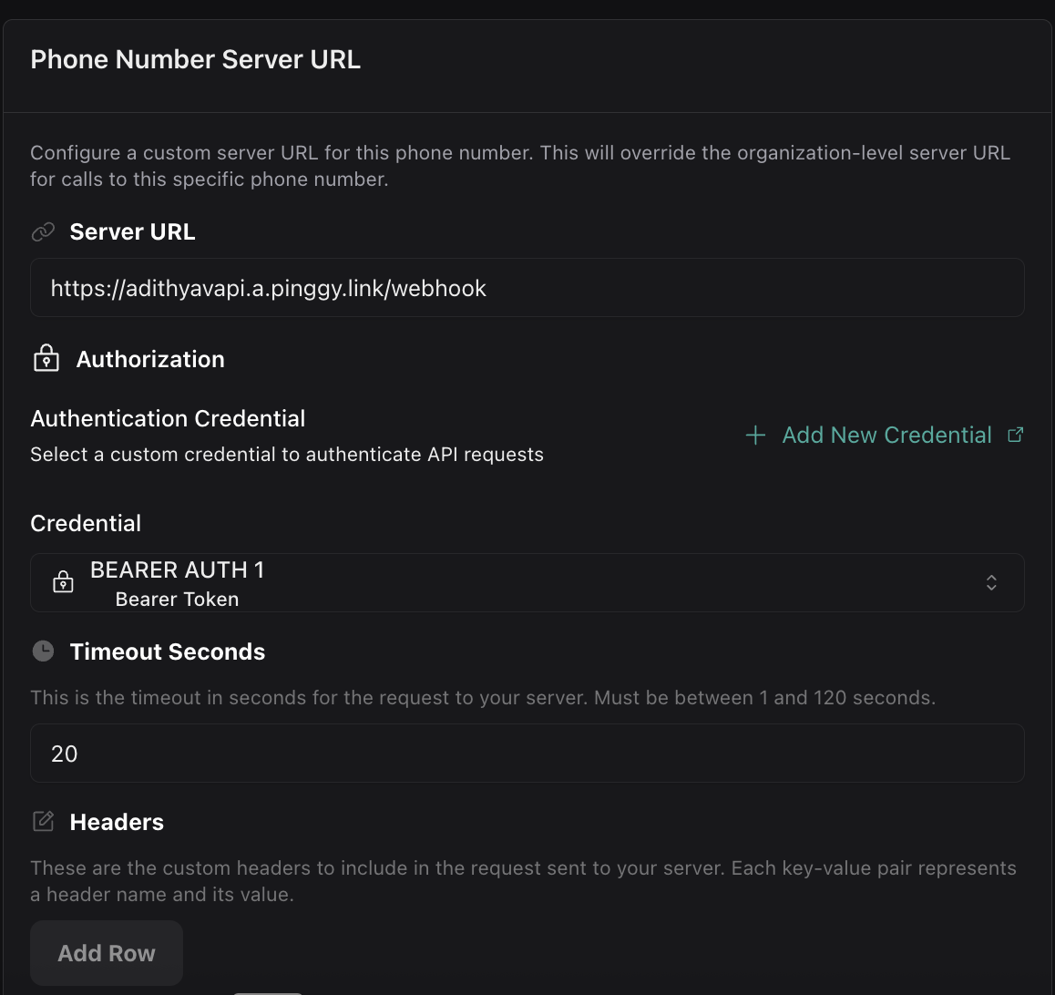Click the padlock icon next to Authorization
The image size is (1055, 995).
point(45,359)
